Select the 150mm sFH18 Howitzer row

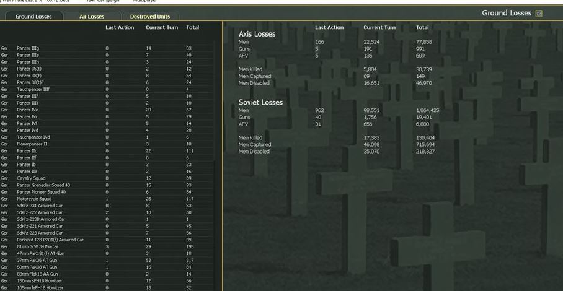(x=107, y=280)
